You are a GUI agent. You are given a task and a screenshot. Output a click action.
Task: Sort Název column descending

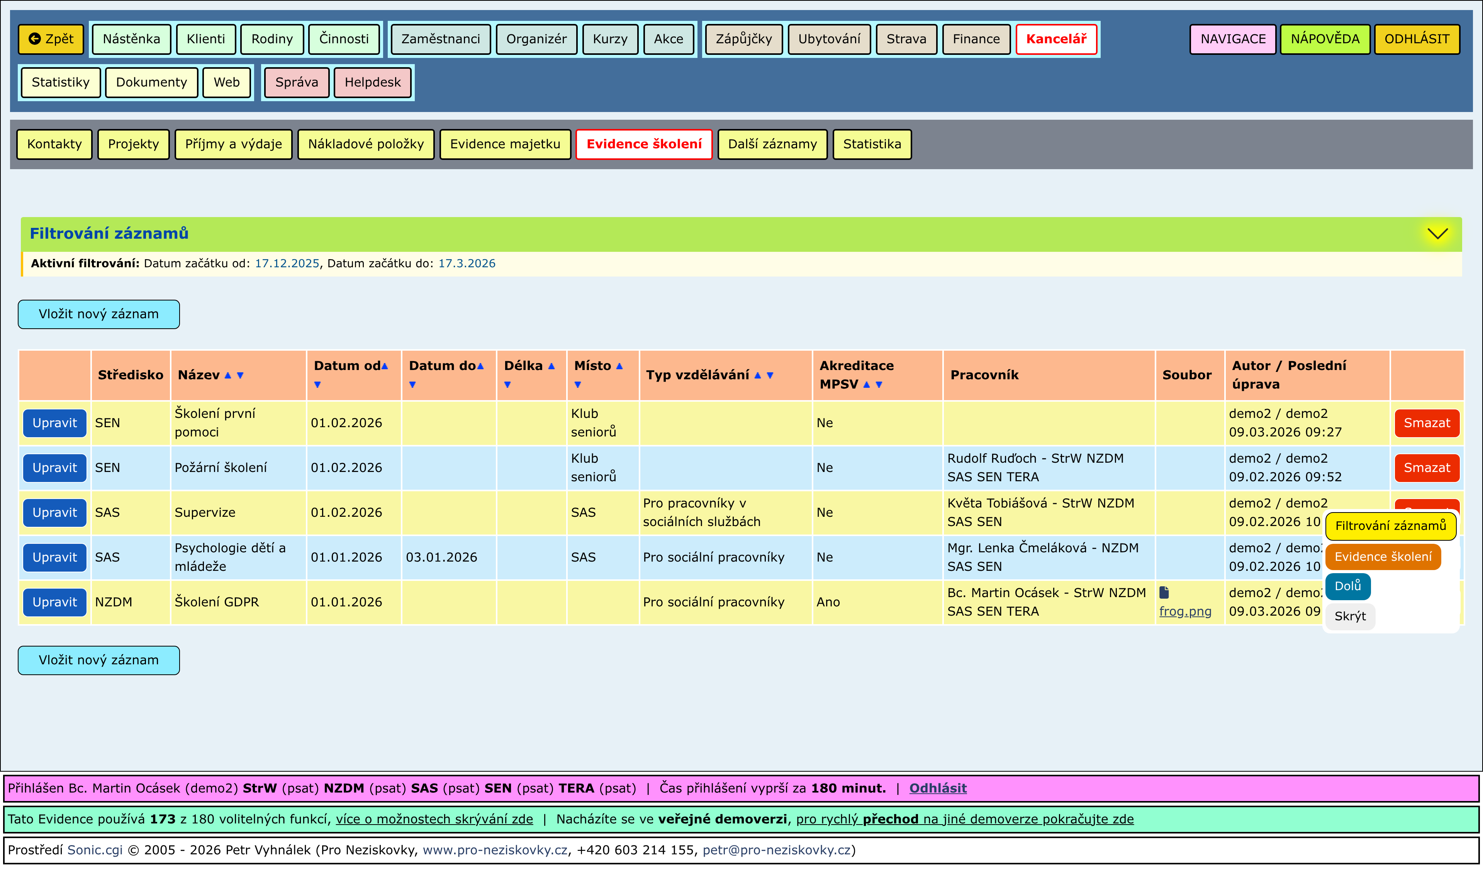click(240, 375)
